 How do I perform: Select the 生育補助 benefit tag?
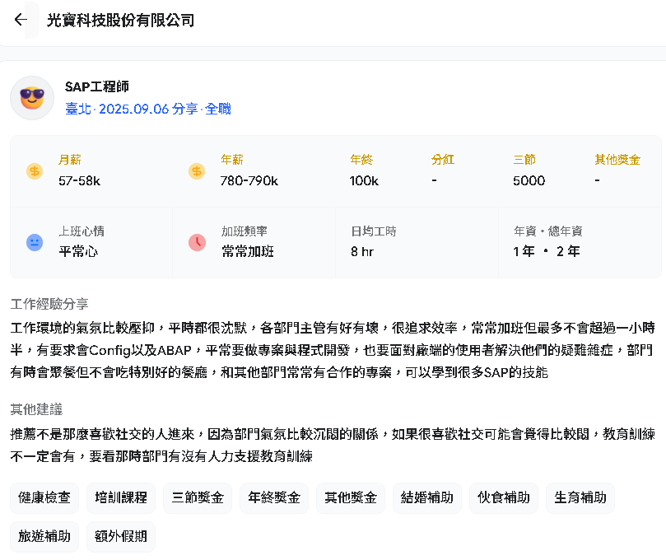[580, 497]
